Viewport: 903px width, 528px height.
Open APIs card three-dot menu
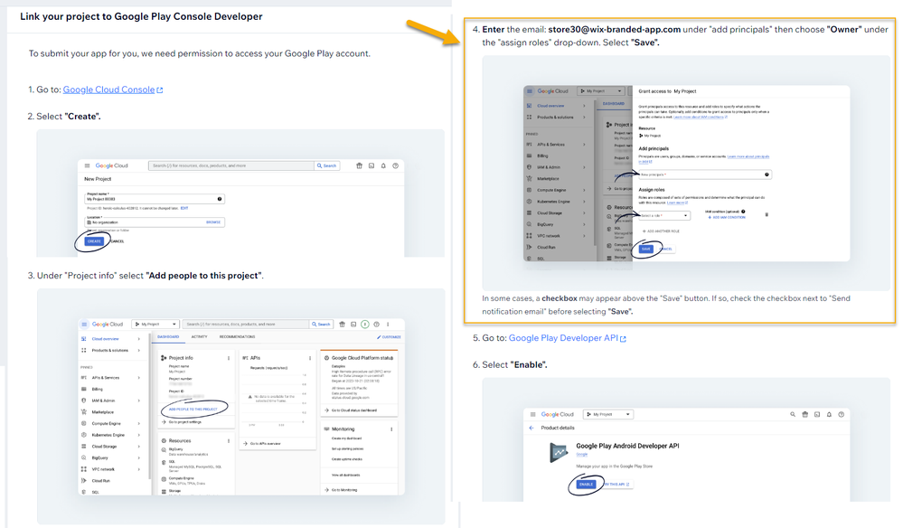310,358
